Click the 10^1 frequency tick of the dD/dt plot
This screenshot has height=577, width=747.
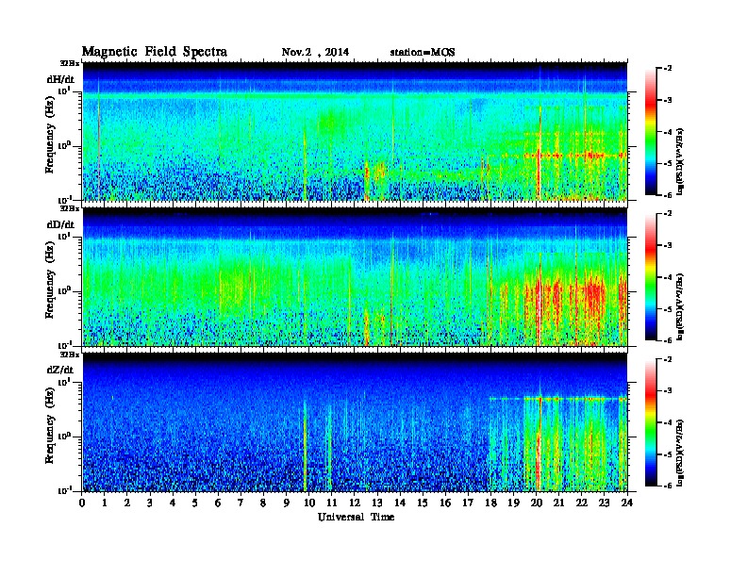64,236
